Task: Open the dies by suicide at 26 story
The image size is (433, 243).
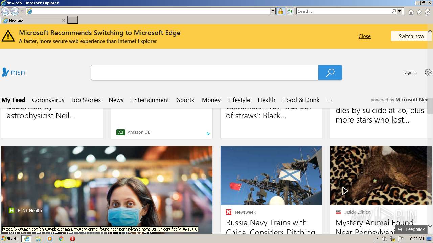Action: pos(380,115)
